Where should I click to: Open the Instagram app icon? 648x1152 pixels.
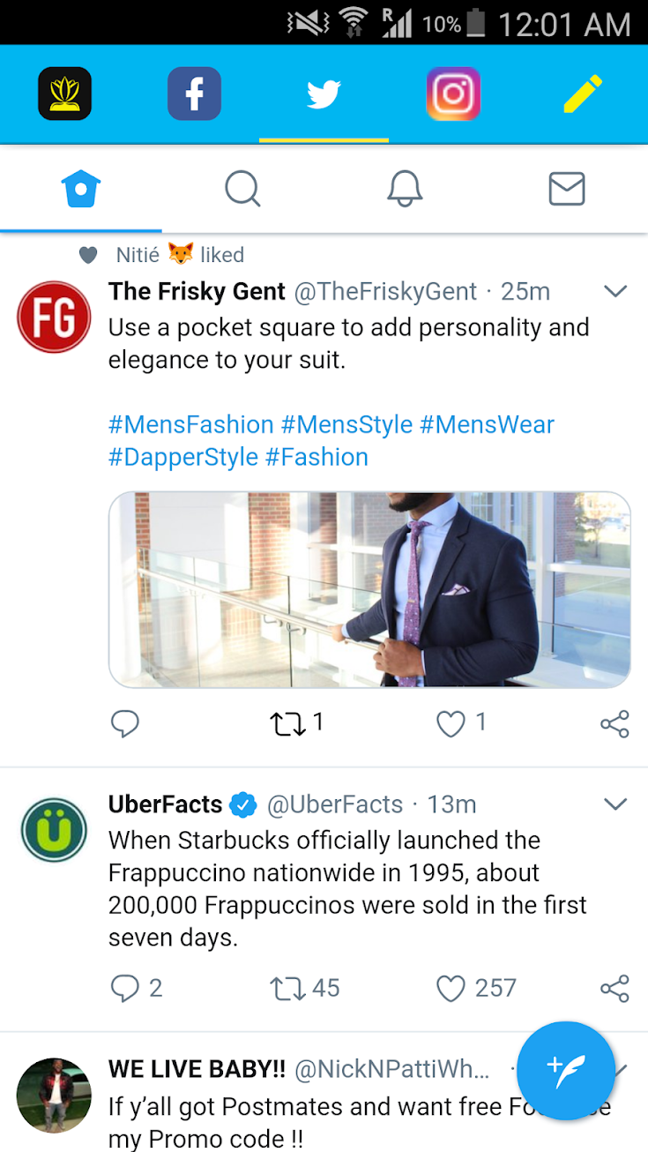[453, 94]
